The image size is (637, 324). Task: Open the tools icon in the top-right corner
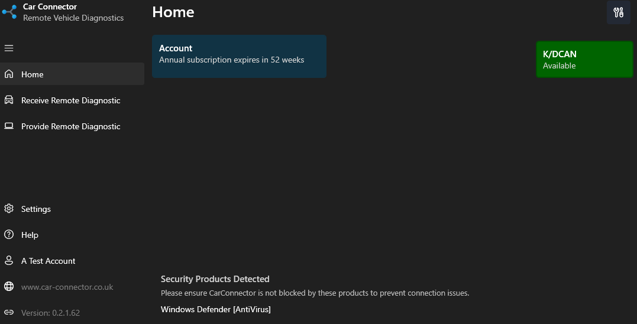pyautogui.click(x=619, y=13)
